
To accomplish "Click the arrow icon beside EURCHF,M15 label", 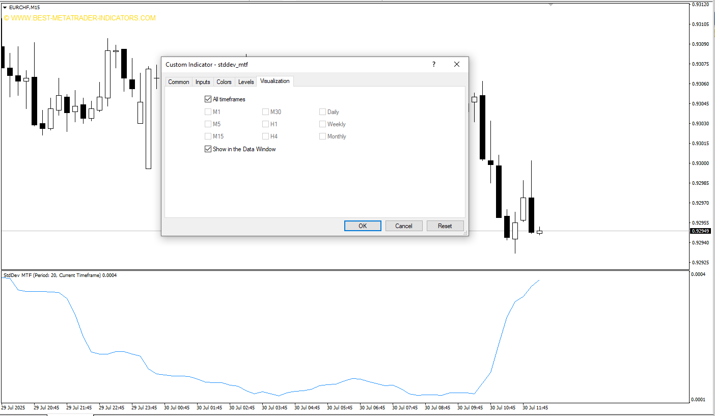I will click(x=5, y=8).
